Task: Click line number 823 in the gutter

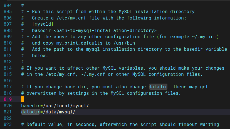Action: click(x=7, y=124)
